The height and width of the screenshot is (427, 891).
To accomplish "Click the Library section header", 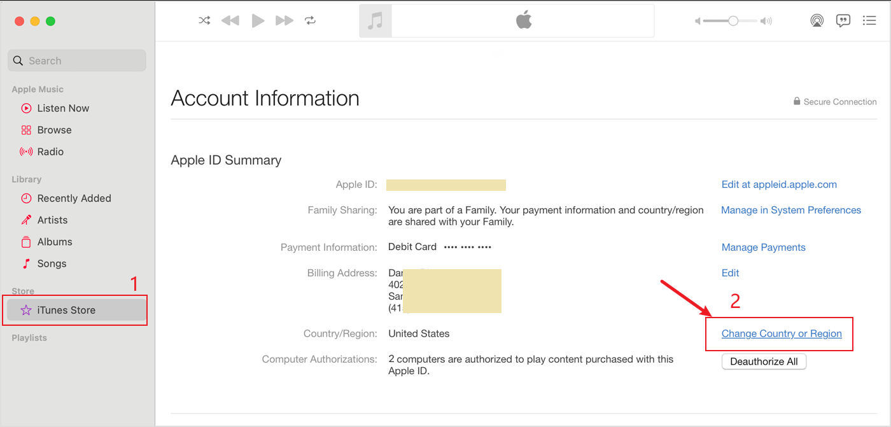I will 26,179.
